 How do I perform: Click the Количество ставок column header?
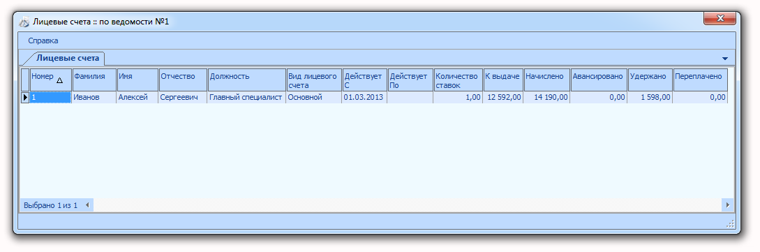pos(459,80)
